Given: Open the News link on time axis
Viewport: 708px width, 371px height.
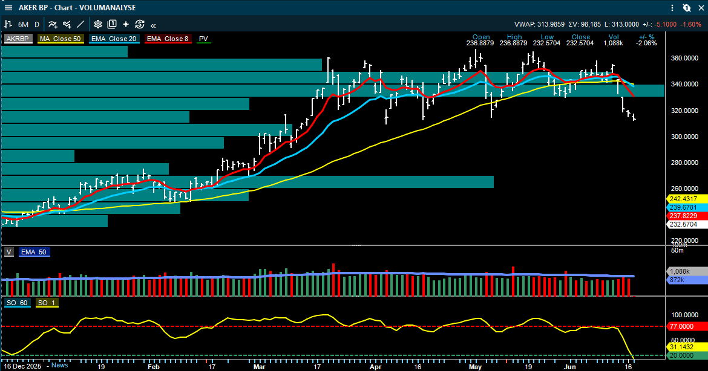Looking at the screenshot, I should point(59,365).
